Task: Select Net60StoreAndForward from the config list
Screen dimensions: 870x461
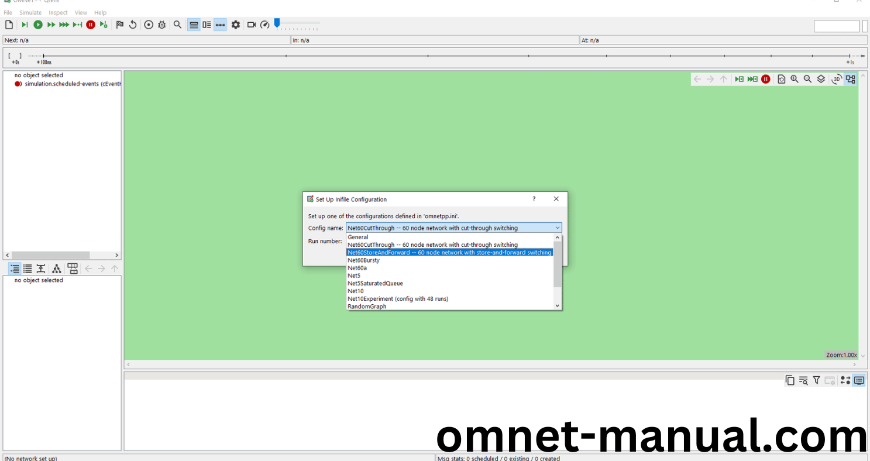Action: tap(449, 253)
